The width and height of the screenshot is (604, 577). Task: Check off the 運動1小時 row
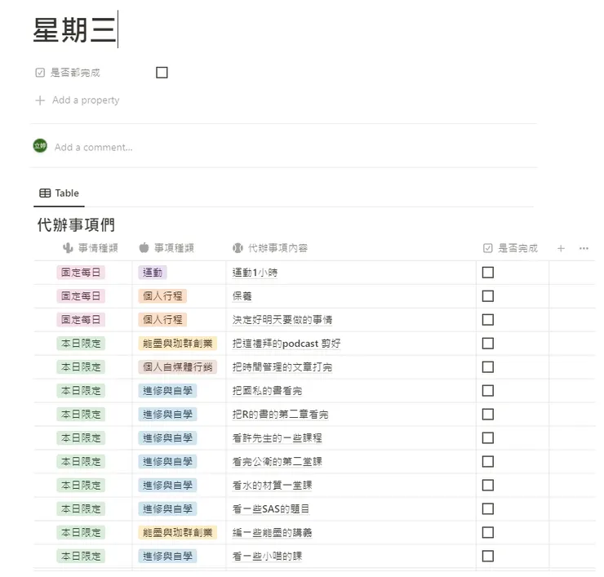point(488,273)
